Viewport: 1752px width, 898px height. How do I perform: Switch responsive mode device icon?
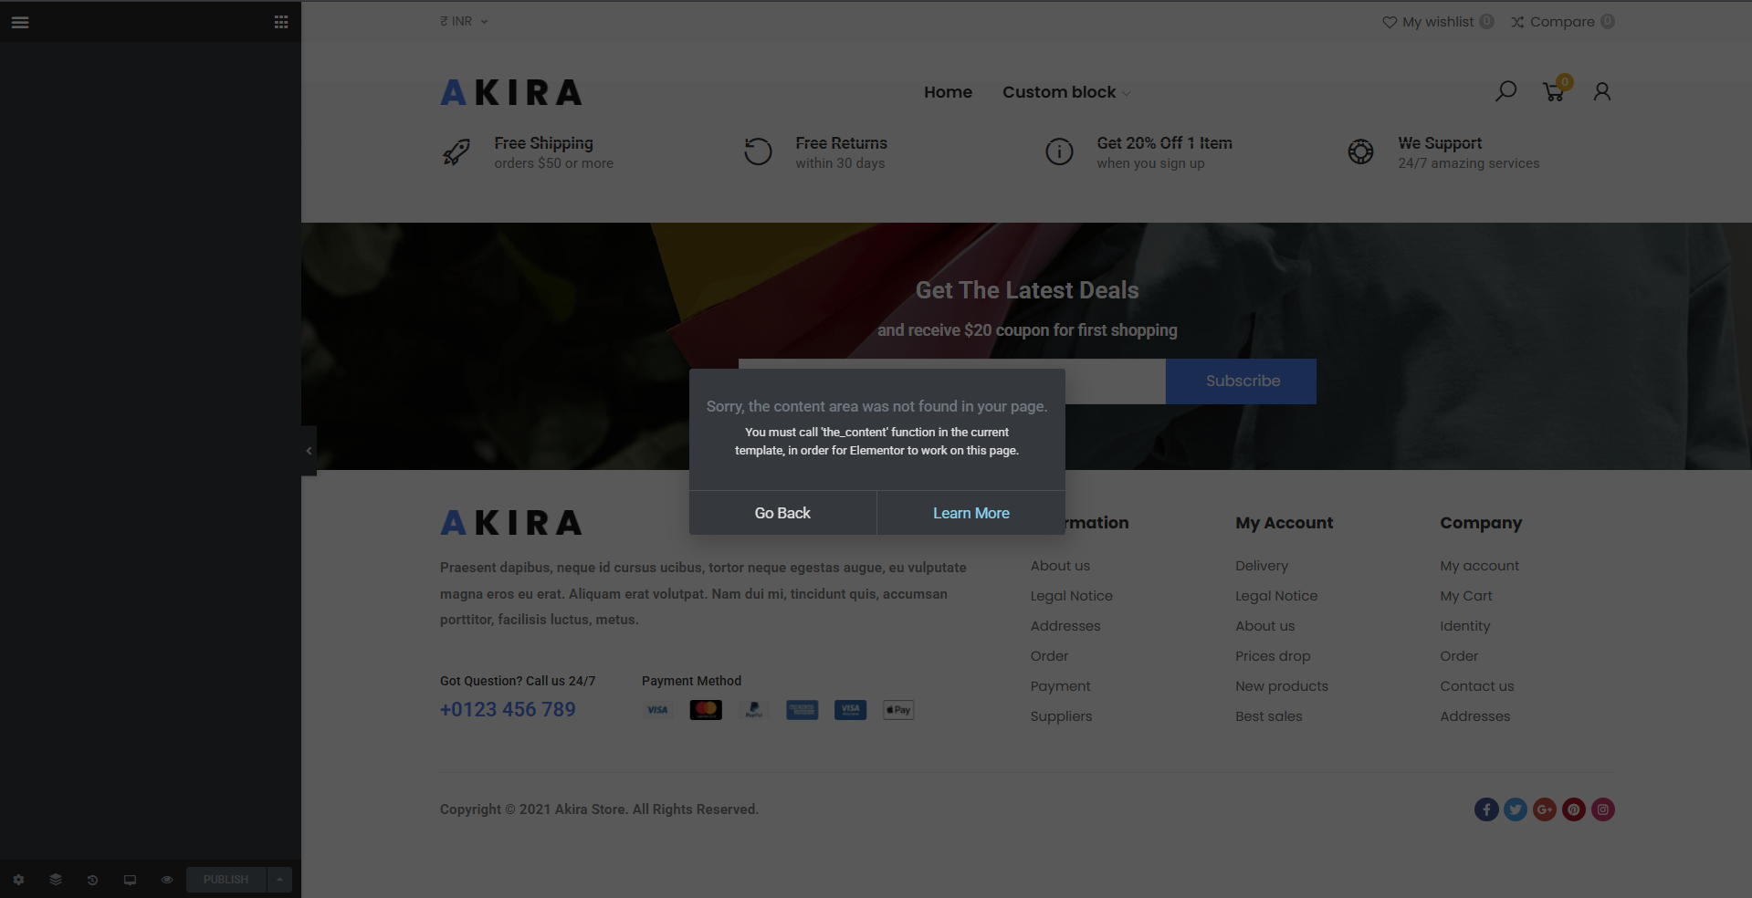point(130,880)
